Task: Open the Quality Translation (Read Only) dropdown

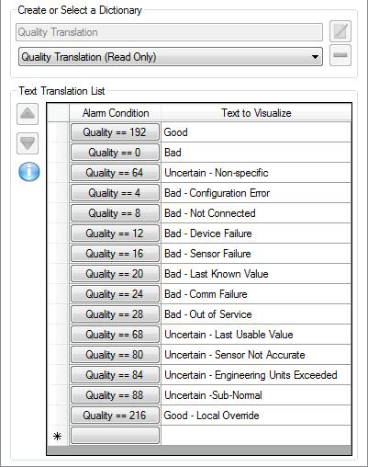Action: (x=171, y=57)
